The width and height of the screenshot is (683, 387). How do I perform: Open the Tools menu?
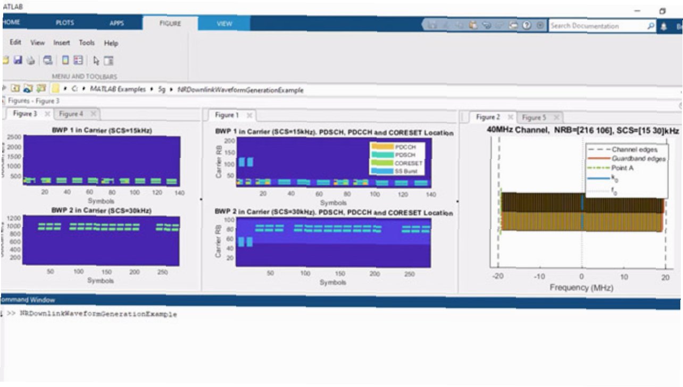point(87,43)
